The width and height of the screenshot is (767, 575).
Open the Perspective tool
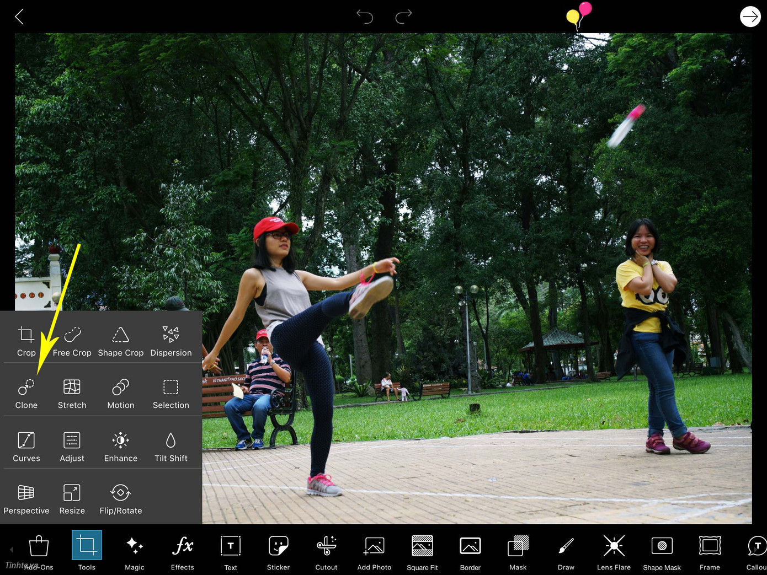coord(26,499)
